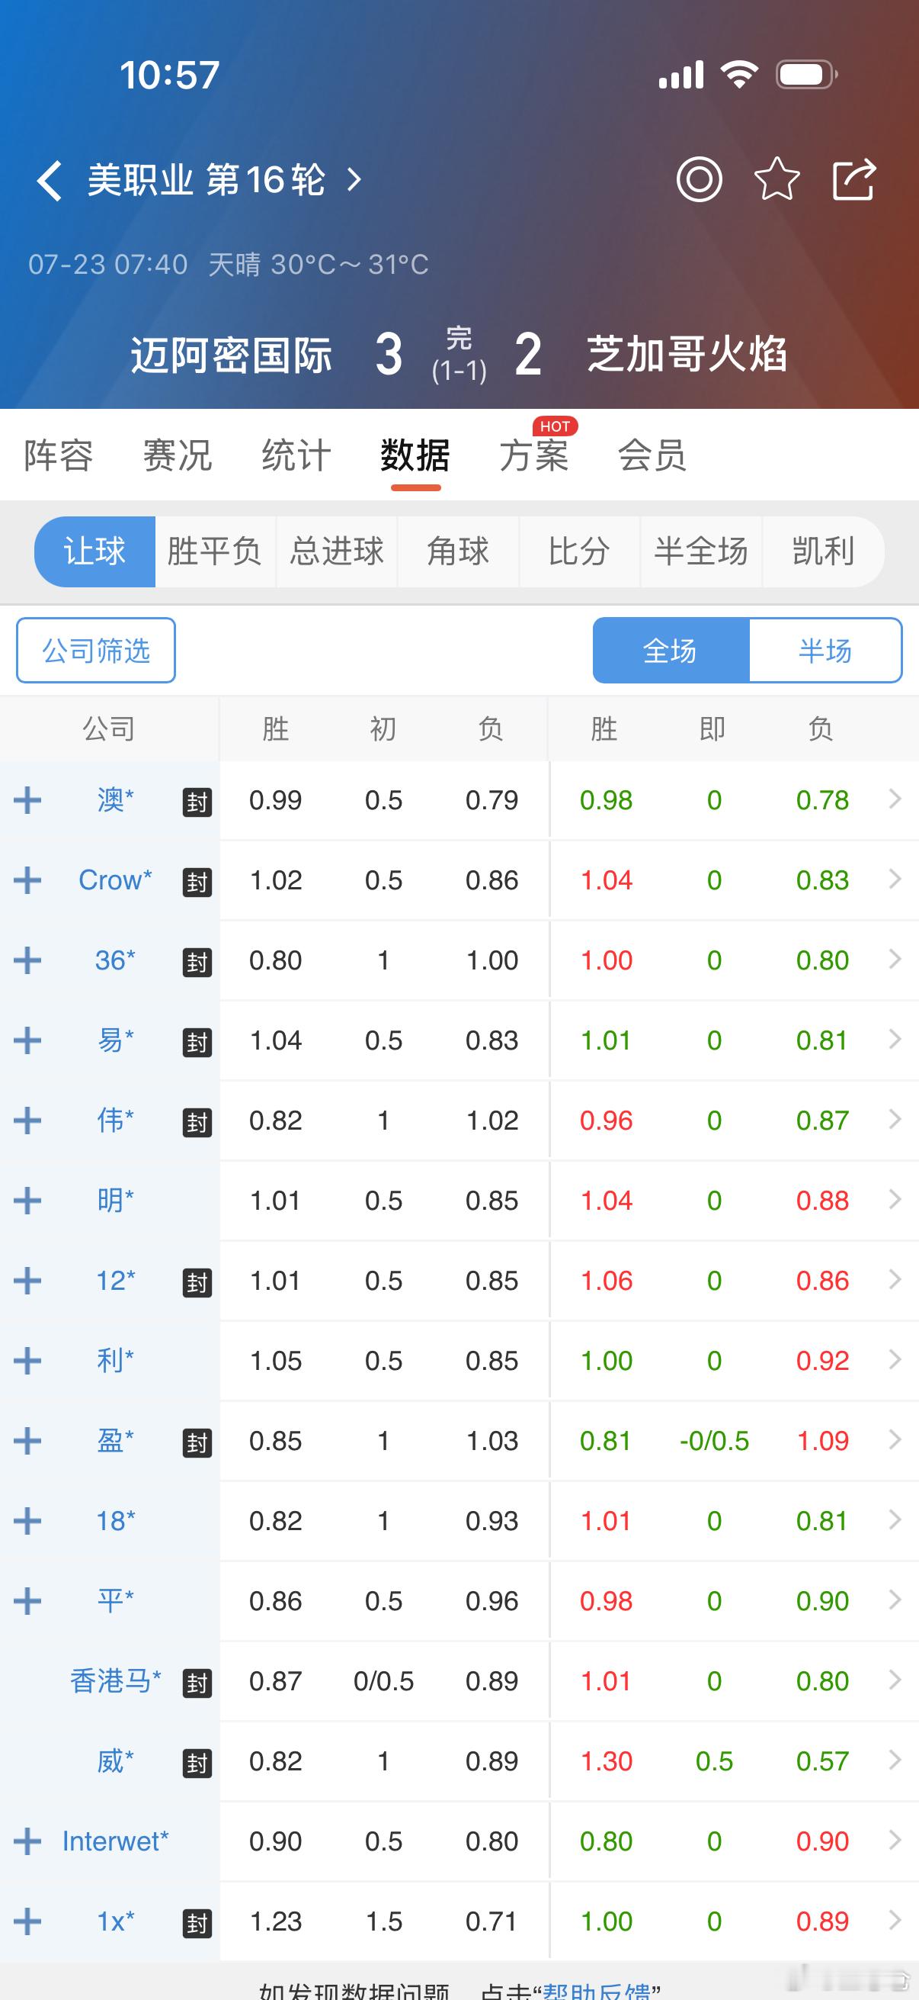Expand the 12* row plus icon
This screenshot has height=2000, width=919.
27,1280
